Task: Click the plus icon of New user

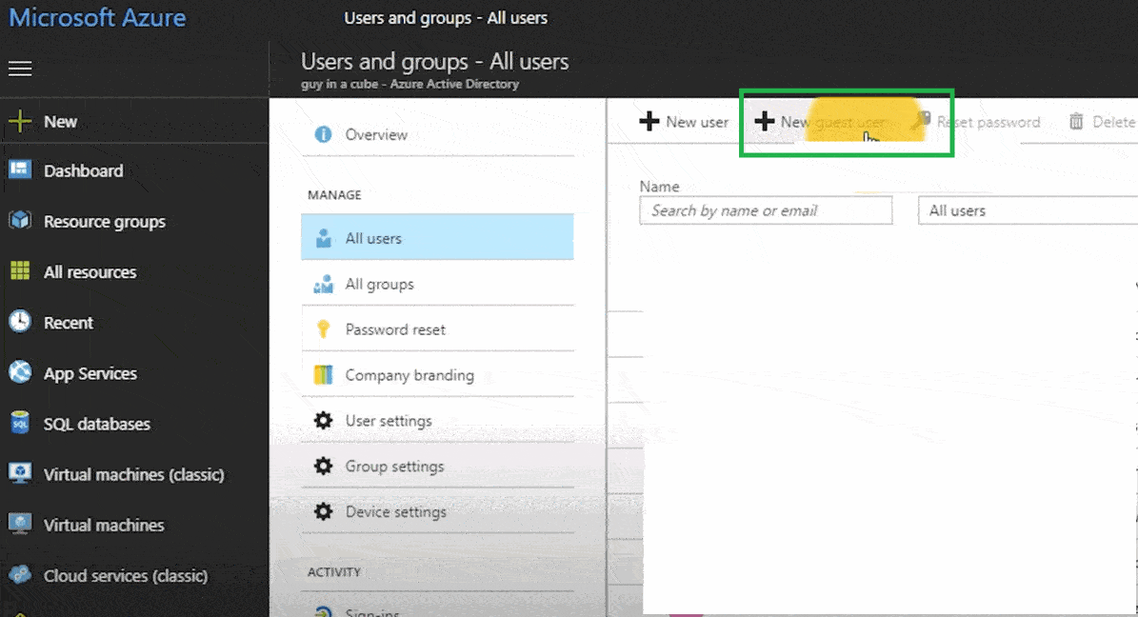Action: coord(649,121)
